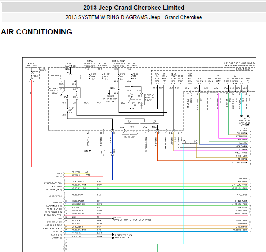The height and width of the screenshot is (252, 266).
Task: Click the 'POWER DISTRIBUTION SYSTEM' label
Action: tap(110, 98)
